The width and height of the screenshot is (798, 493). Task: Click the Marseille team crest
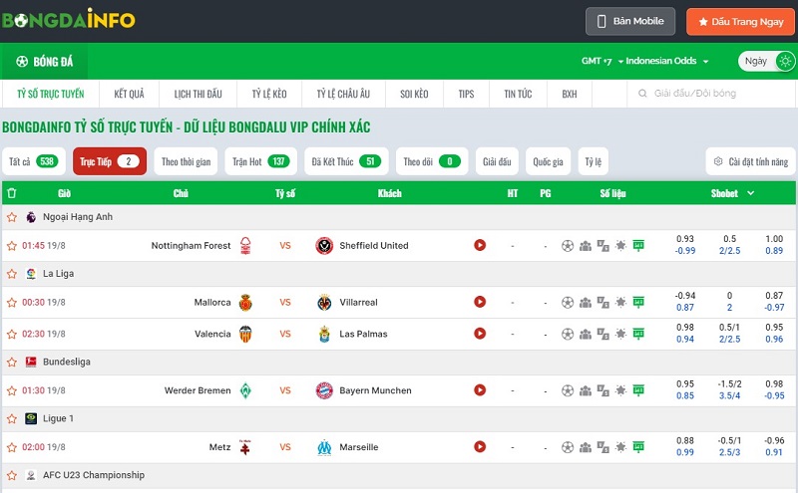click(x=324, y=447)
